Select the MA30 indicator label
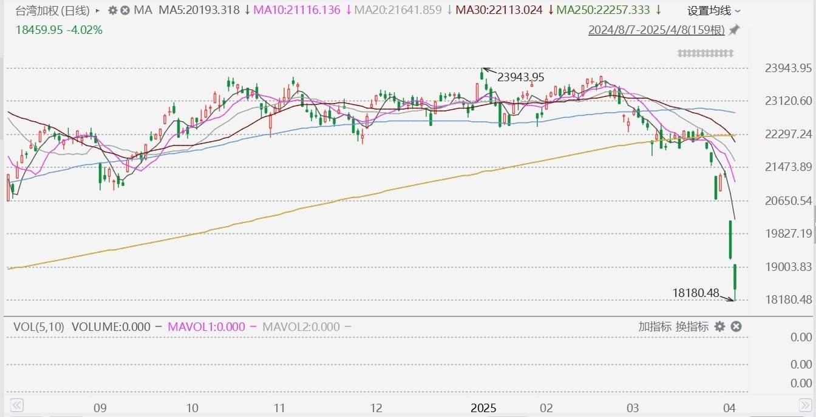Screen dimensions: 816x417 click(x=498, y=10)
